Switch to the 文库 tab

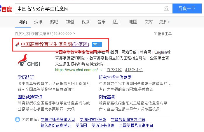149,22
